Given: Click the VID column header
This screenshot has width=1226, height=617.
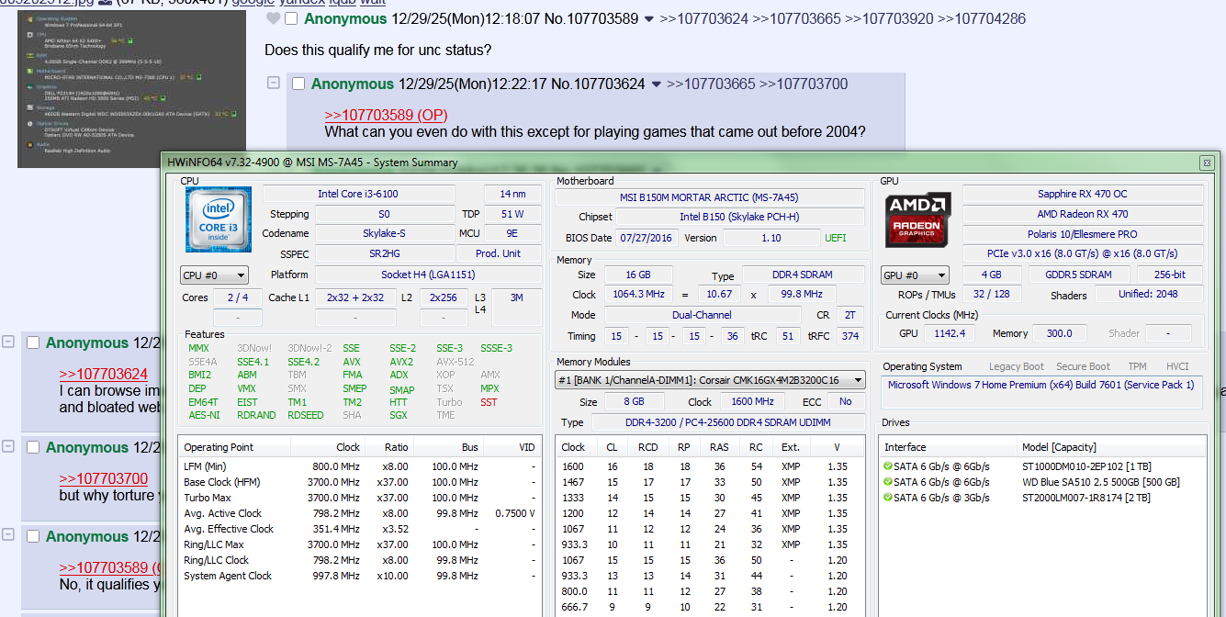Looking at the screenshot, I should coord(512,447).
